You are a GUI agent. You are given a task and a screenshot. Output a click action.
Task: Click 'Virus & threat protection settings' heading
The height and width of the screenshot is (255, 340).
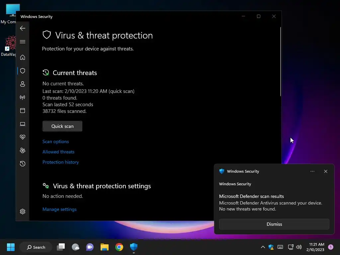click(102, 186)
